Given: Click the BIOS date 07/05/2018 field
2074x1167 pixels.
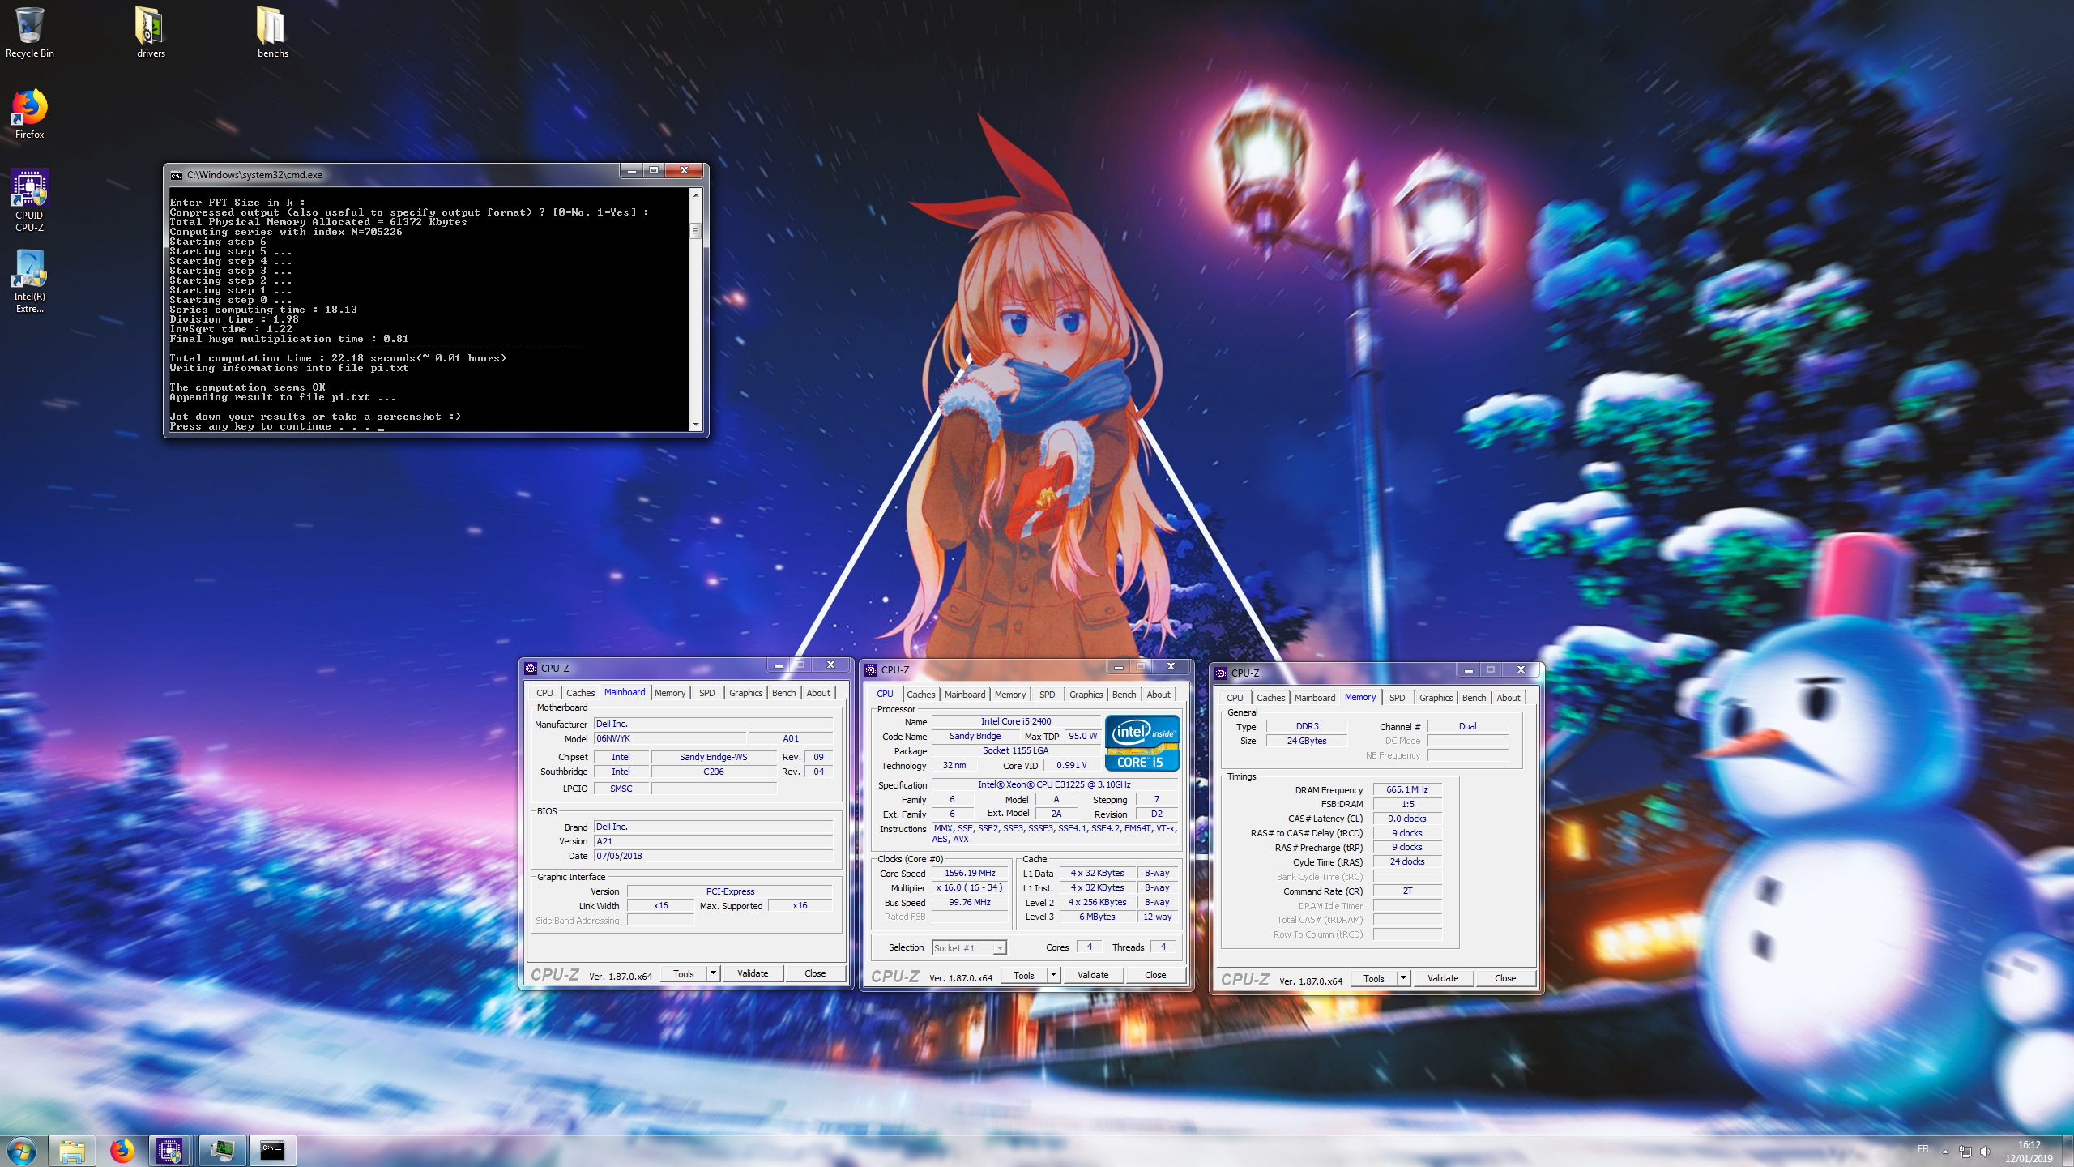Looking at the screenshot, I should [713, 856].
